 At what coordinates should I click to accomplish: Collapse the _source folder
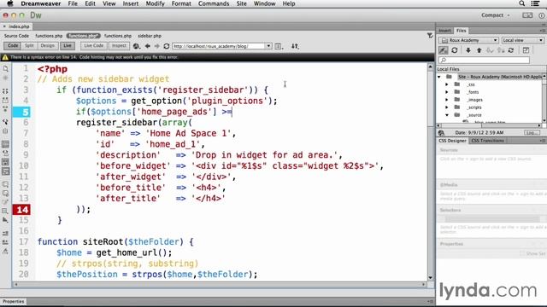pos(447,115)
